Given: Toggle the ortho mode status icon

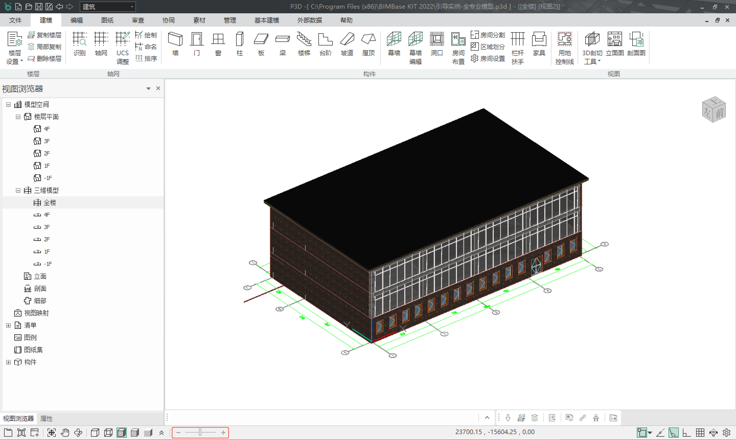Looking at the screenshot, I should click(x=686, y=433).
